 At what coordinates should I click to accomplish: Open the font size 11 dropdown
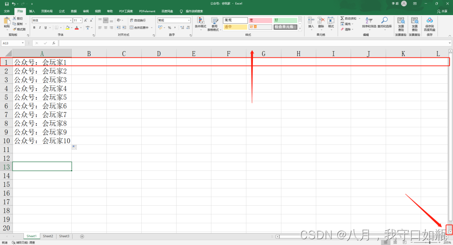(81, 21)
